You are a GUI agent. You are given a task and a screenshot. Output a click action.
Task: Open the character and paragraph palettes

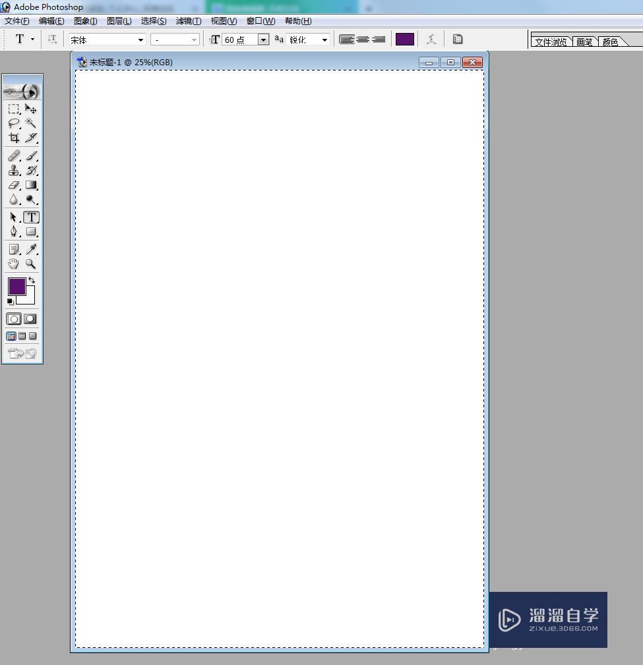click(x=458, y=40)
